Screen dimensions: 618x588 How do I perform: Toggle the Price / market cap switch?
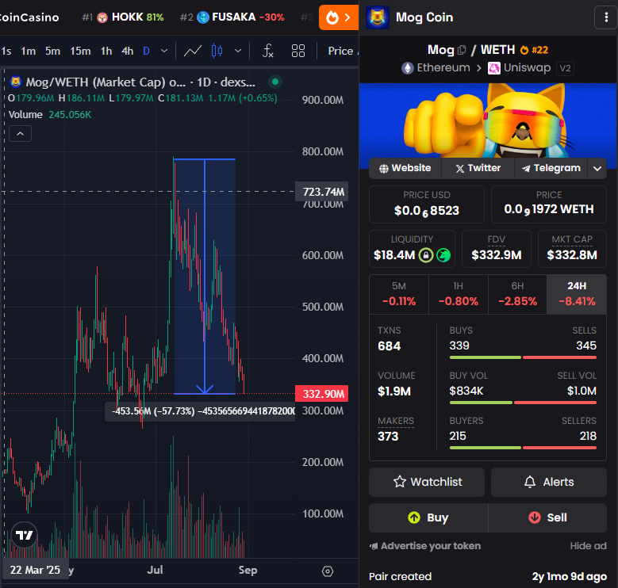342,51
